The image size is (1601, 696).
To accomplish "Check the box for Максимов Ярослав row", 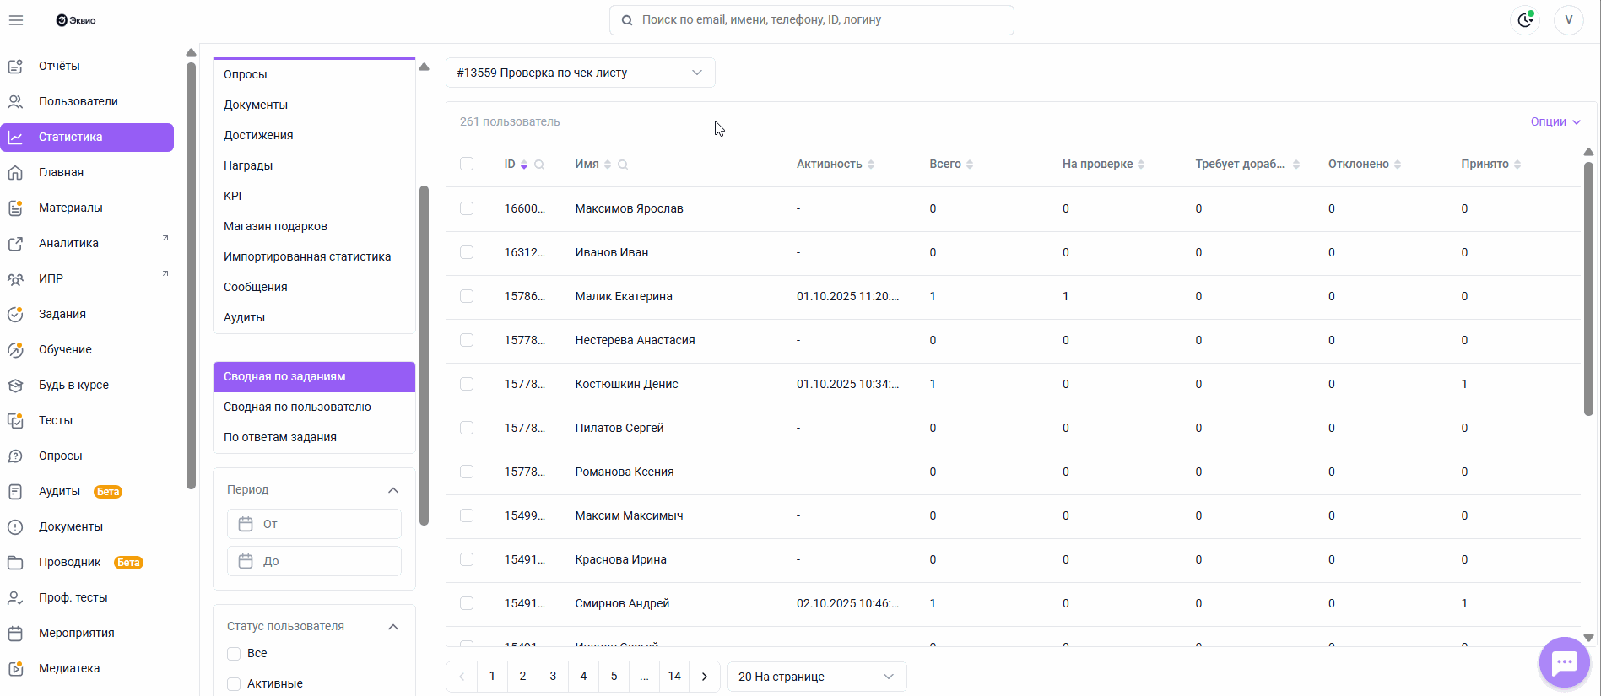I will [467, 208].
